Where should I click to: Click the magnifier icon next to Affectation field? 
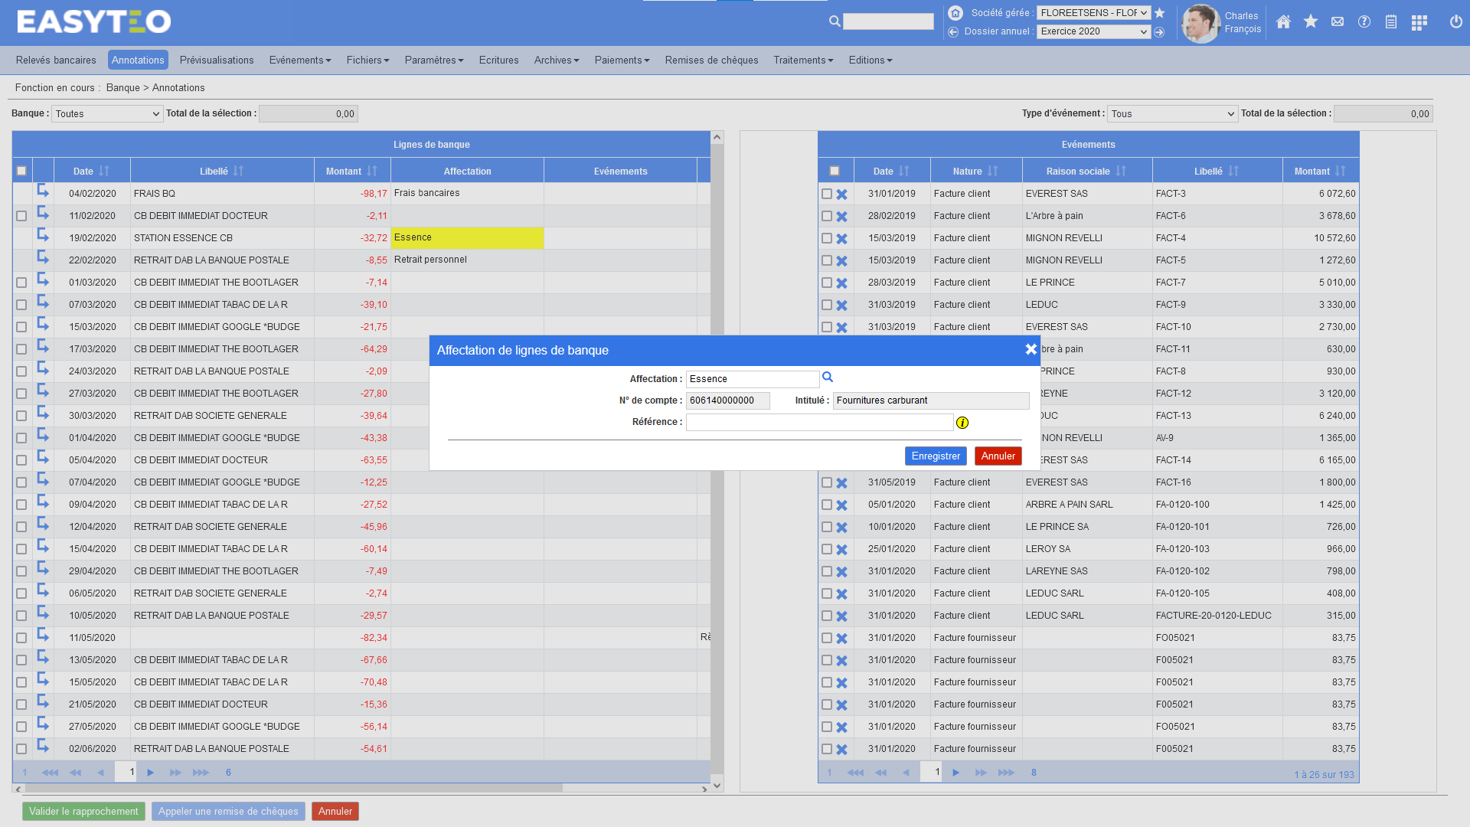(828, 378)
